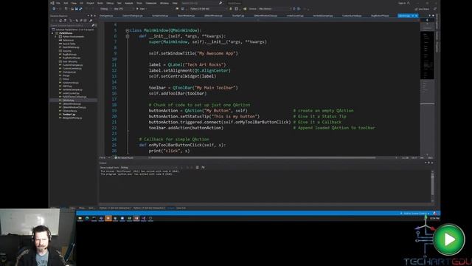Open the Build menu
Image resolution: width=472 pixels, height=266 pixels.
(100, 3)
